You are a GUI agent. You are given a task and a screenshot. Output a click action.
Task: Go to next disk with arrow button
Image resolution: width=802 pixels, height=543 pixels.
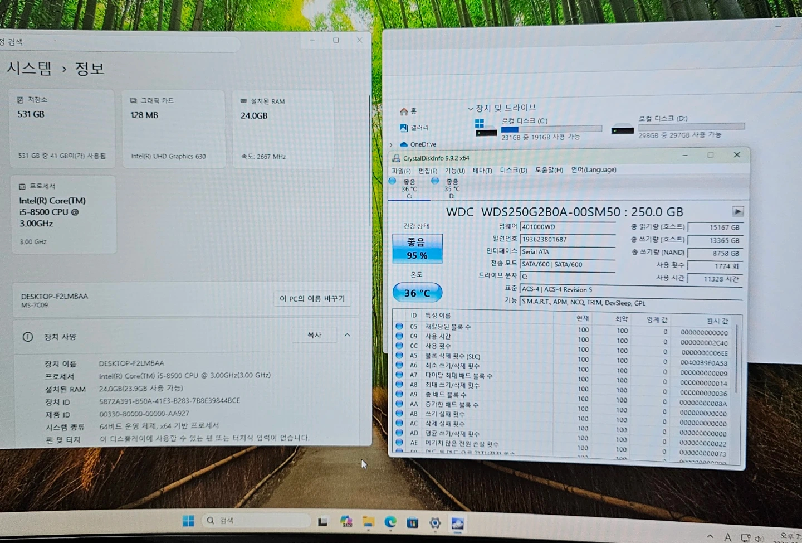(x=737, y=211)
